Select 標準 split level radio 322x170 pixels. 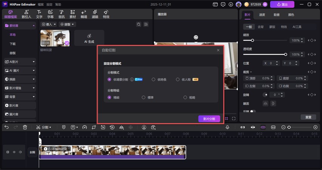tap(143, 97)
